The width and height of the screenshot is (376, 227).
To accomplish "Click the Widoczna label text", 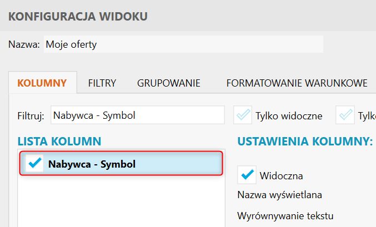I will (x=281, y=176).
